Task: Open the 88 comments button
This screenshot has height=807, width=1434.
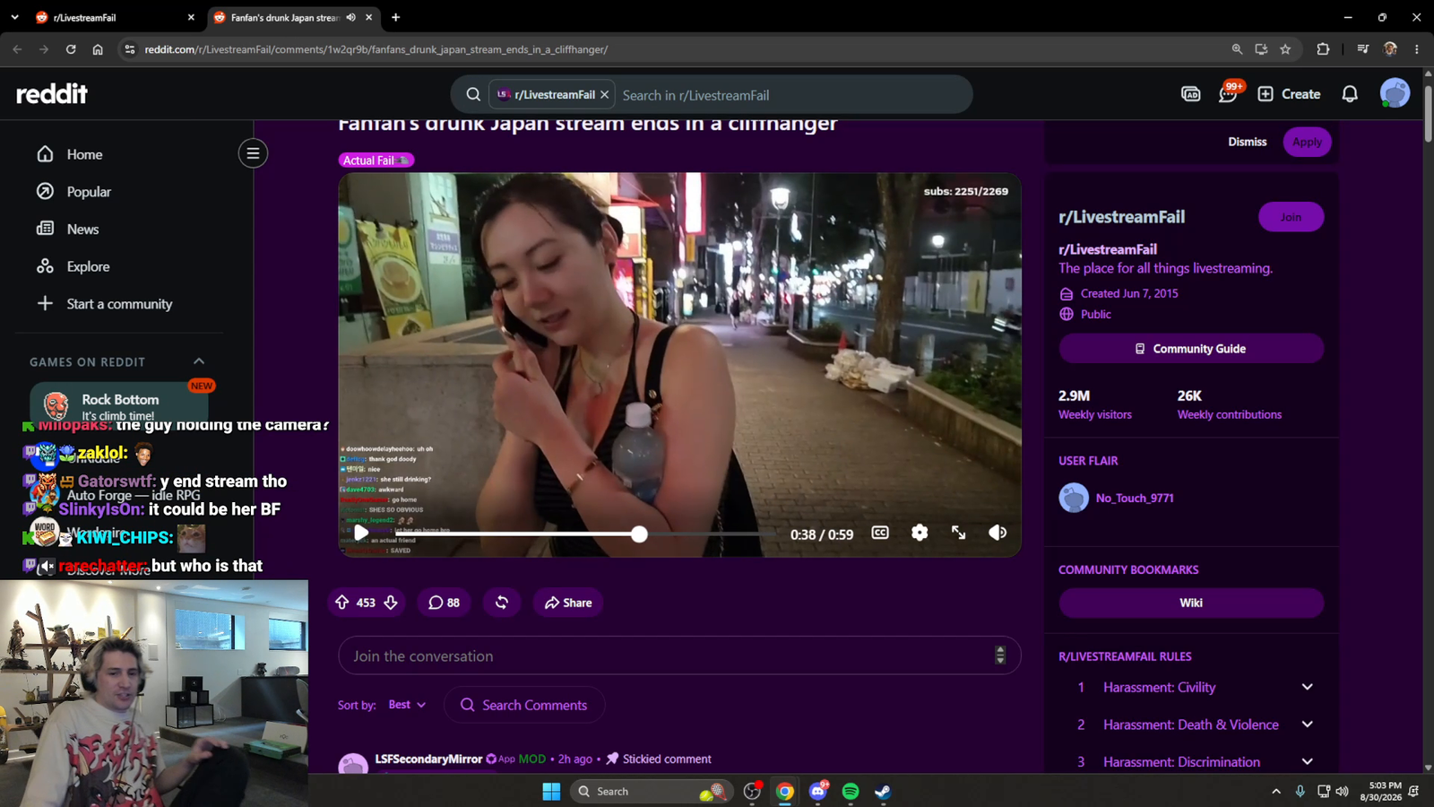Action: [444, 603]
